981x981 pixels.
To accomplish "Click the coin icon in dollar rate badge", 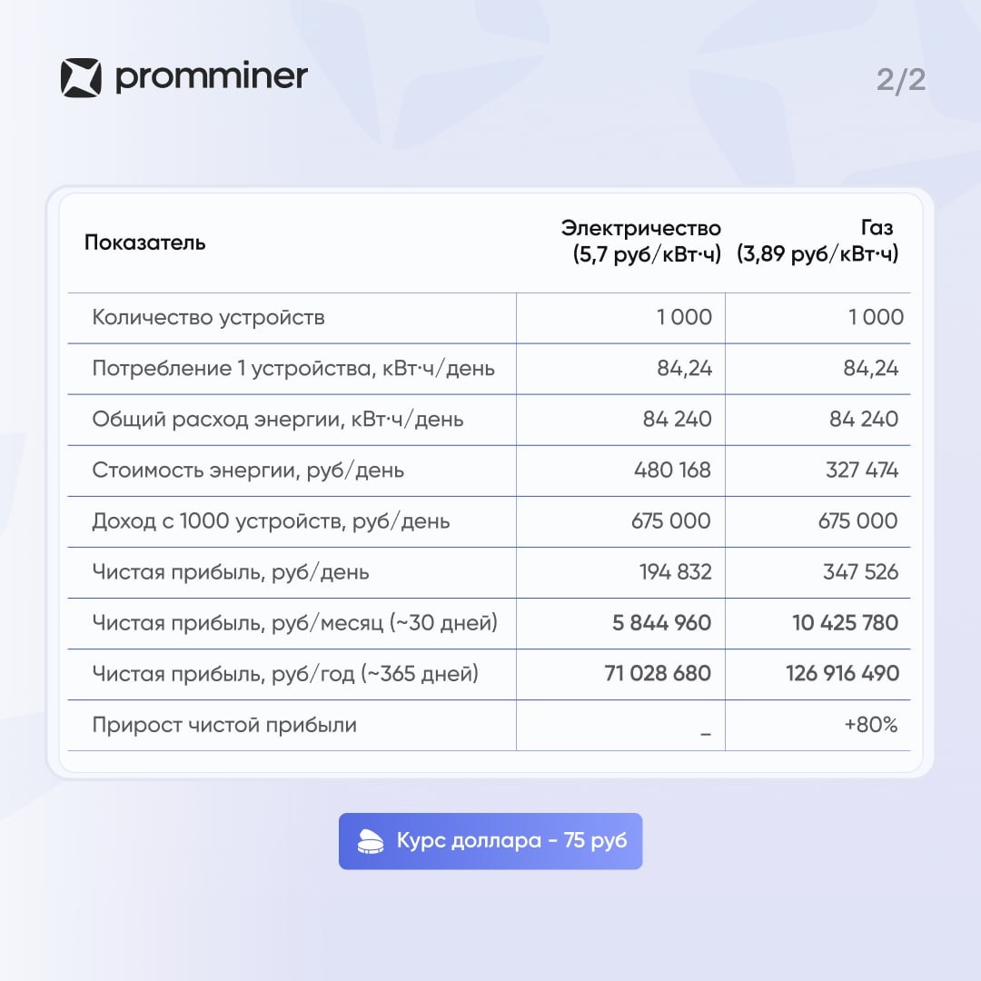I will [x=371, y=841].
